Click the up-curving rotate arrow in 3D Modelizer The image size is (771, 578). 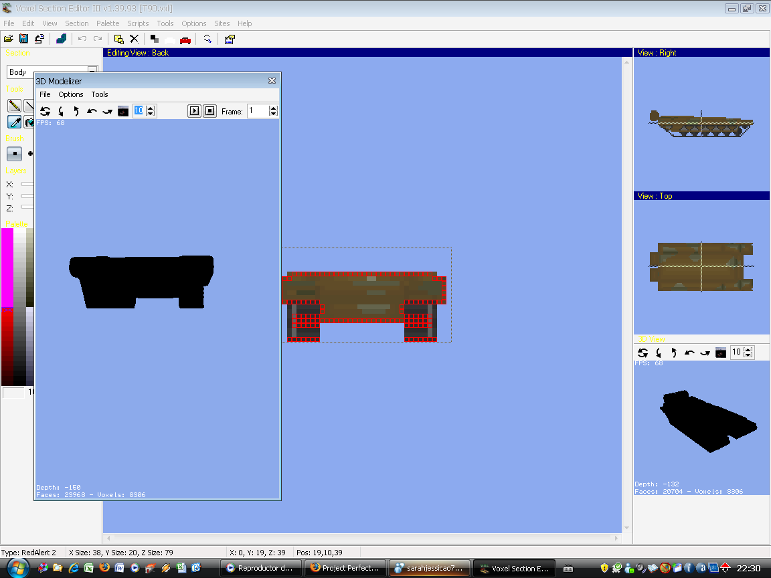coord(76,111)
